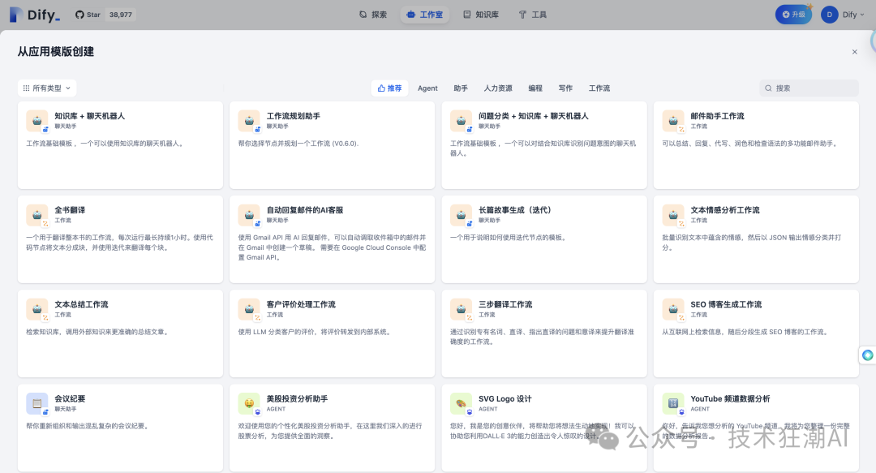Image resolution: width=876 pixels, height=473 pixels.
Task: Click the 客户评价处理工作流 template icon
Action: coord(249,309)
